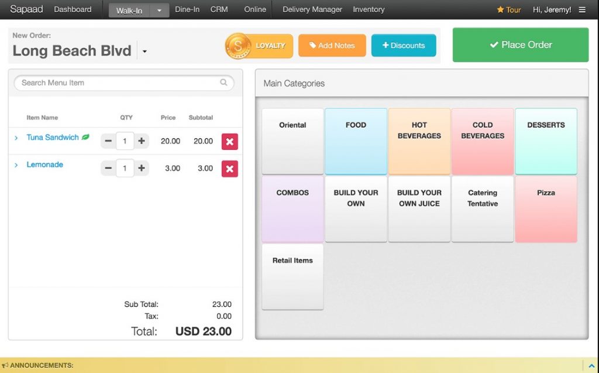Click the QTY column header
The width and height of the screenshot is (599, 373).
[x=126, y=118]
